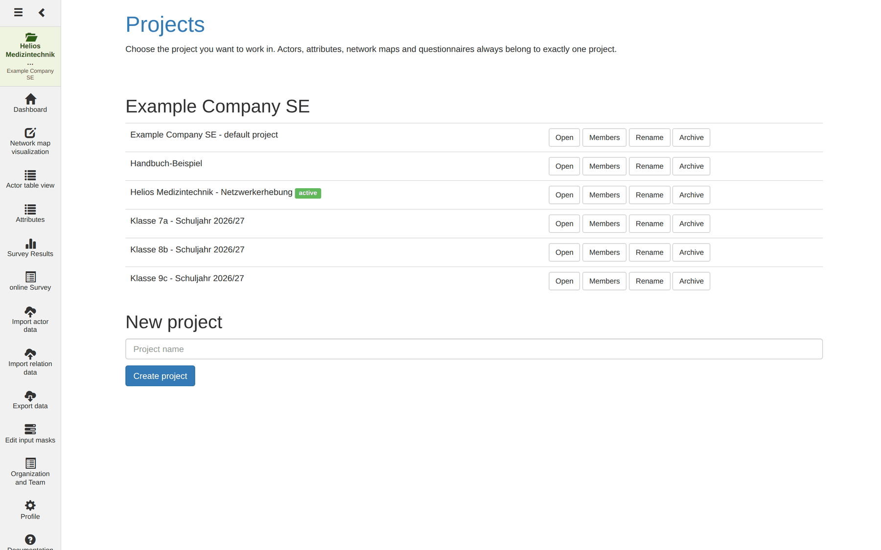This screenshot has height=550, width=881.
Task: Archive Klasse 8b - Schuljahr 2026/27
Action: (x=691, y=252)
